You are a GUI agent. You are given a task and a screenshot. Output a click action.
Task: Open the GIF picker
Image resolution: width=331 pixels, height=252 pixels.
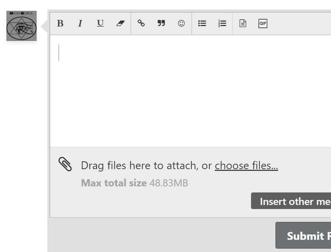point(263,23)
